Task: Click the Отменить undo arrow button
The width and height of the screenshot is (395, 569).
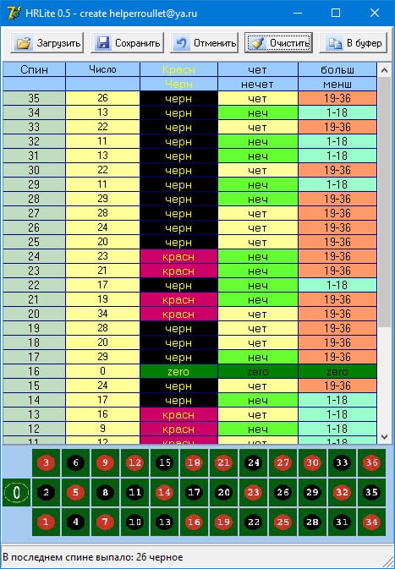Action: tap(205, 43)
